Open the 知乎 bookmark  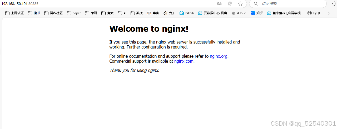(257, 13)
